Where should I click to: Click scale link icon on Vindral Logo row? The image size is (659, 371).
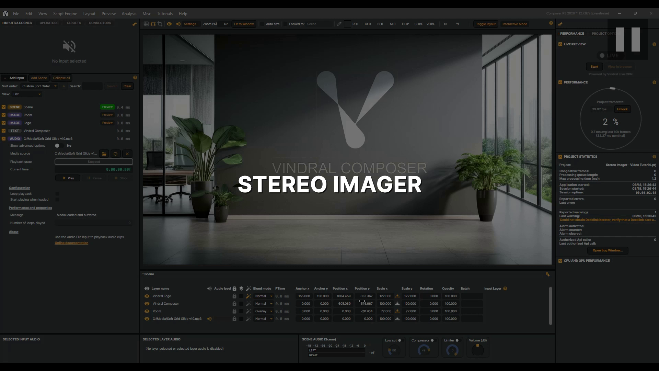pos(397,296)
